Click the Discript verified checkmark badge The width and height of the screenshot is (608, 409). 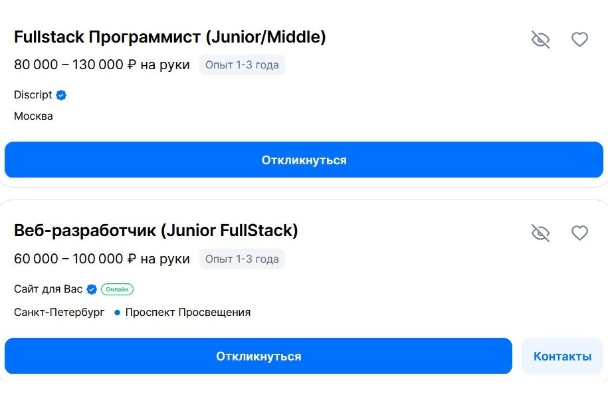[x=61, y=95]
